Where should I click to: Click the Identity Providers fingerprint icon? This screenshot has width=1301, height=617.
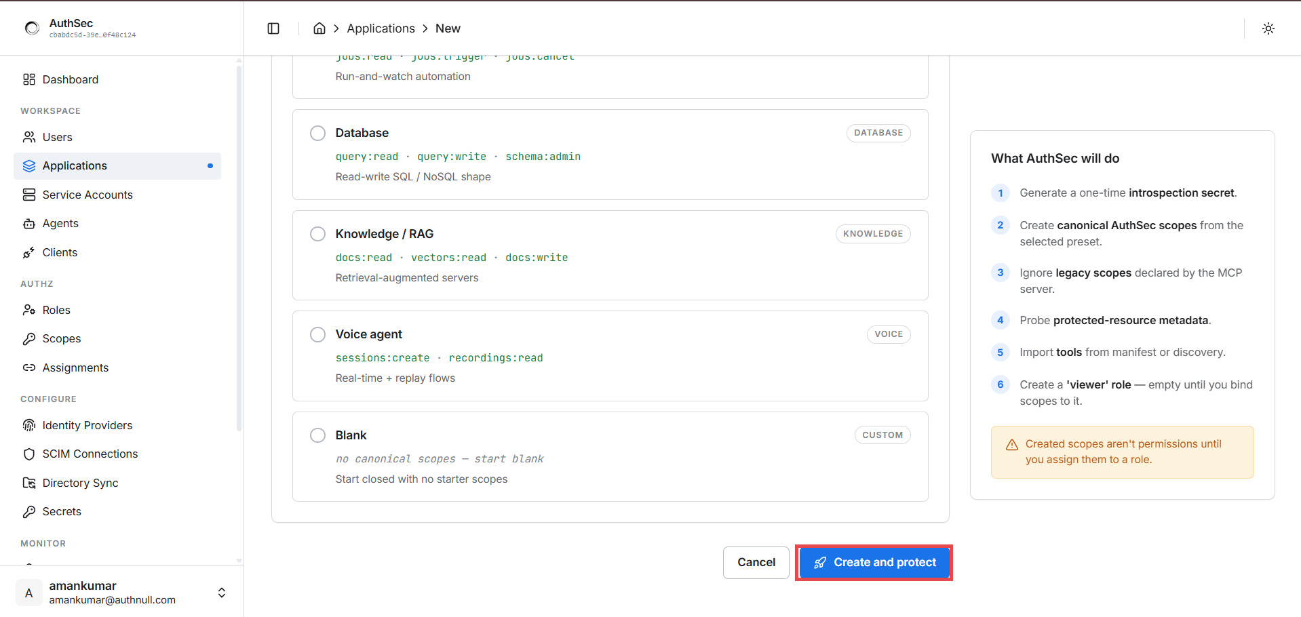click(x=29, y=425)
